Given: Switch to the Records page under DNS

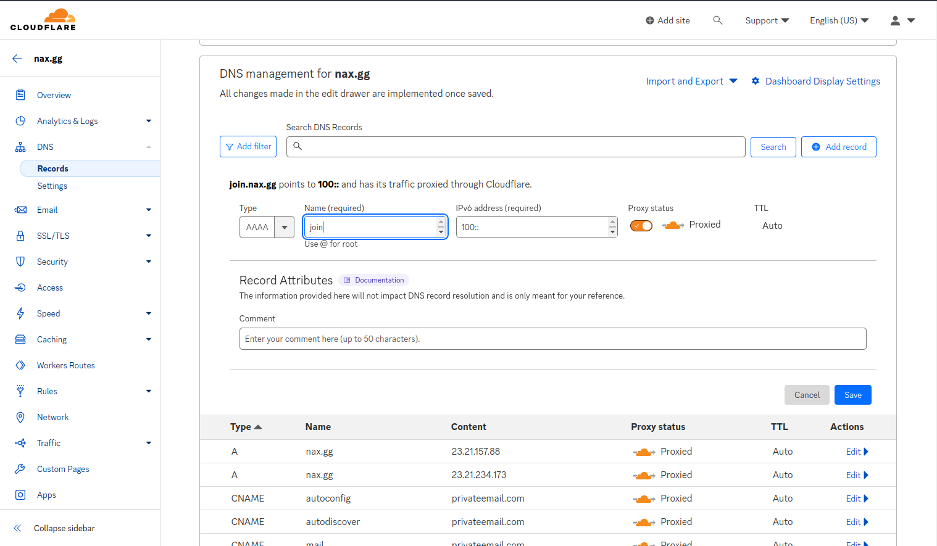Looking at the screenshot, I should (x=52, y=168).
